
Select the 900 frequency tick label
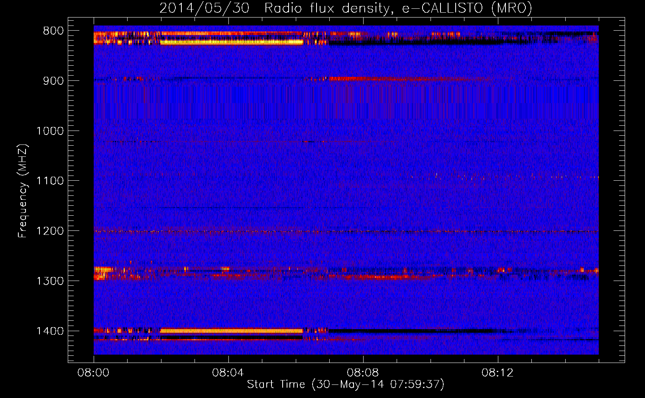[53, 81]
